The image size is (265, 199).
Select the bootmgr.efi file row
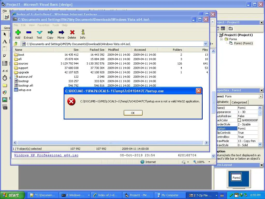pyautogui.click(x=111, y=86)
